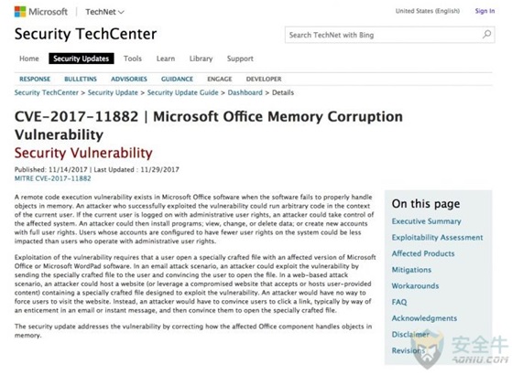This screenshot has height=375, width=512.
Task: Open the Support tab
Action: tap(240, 59)
